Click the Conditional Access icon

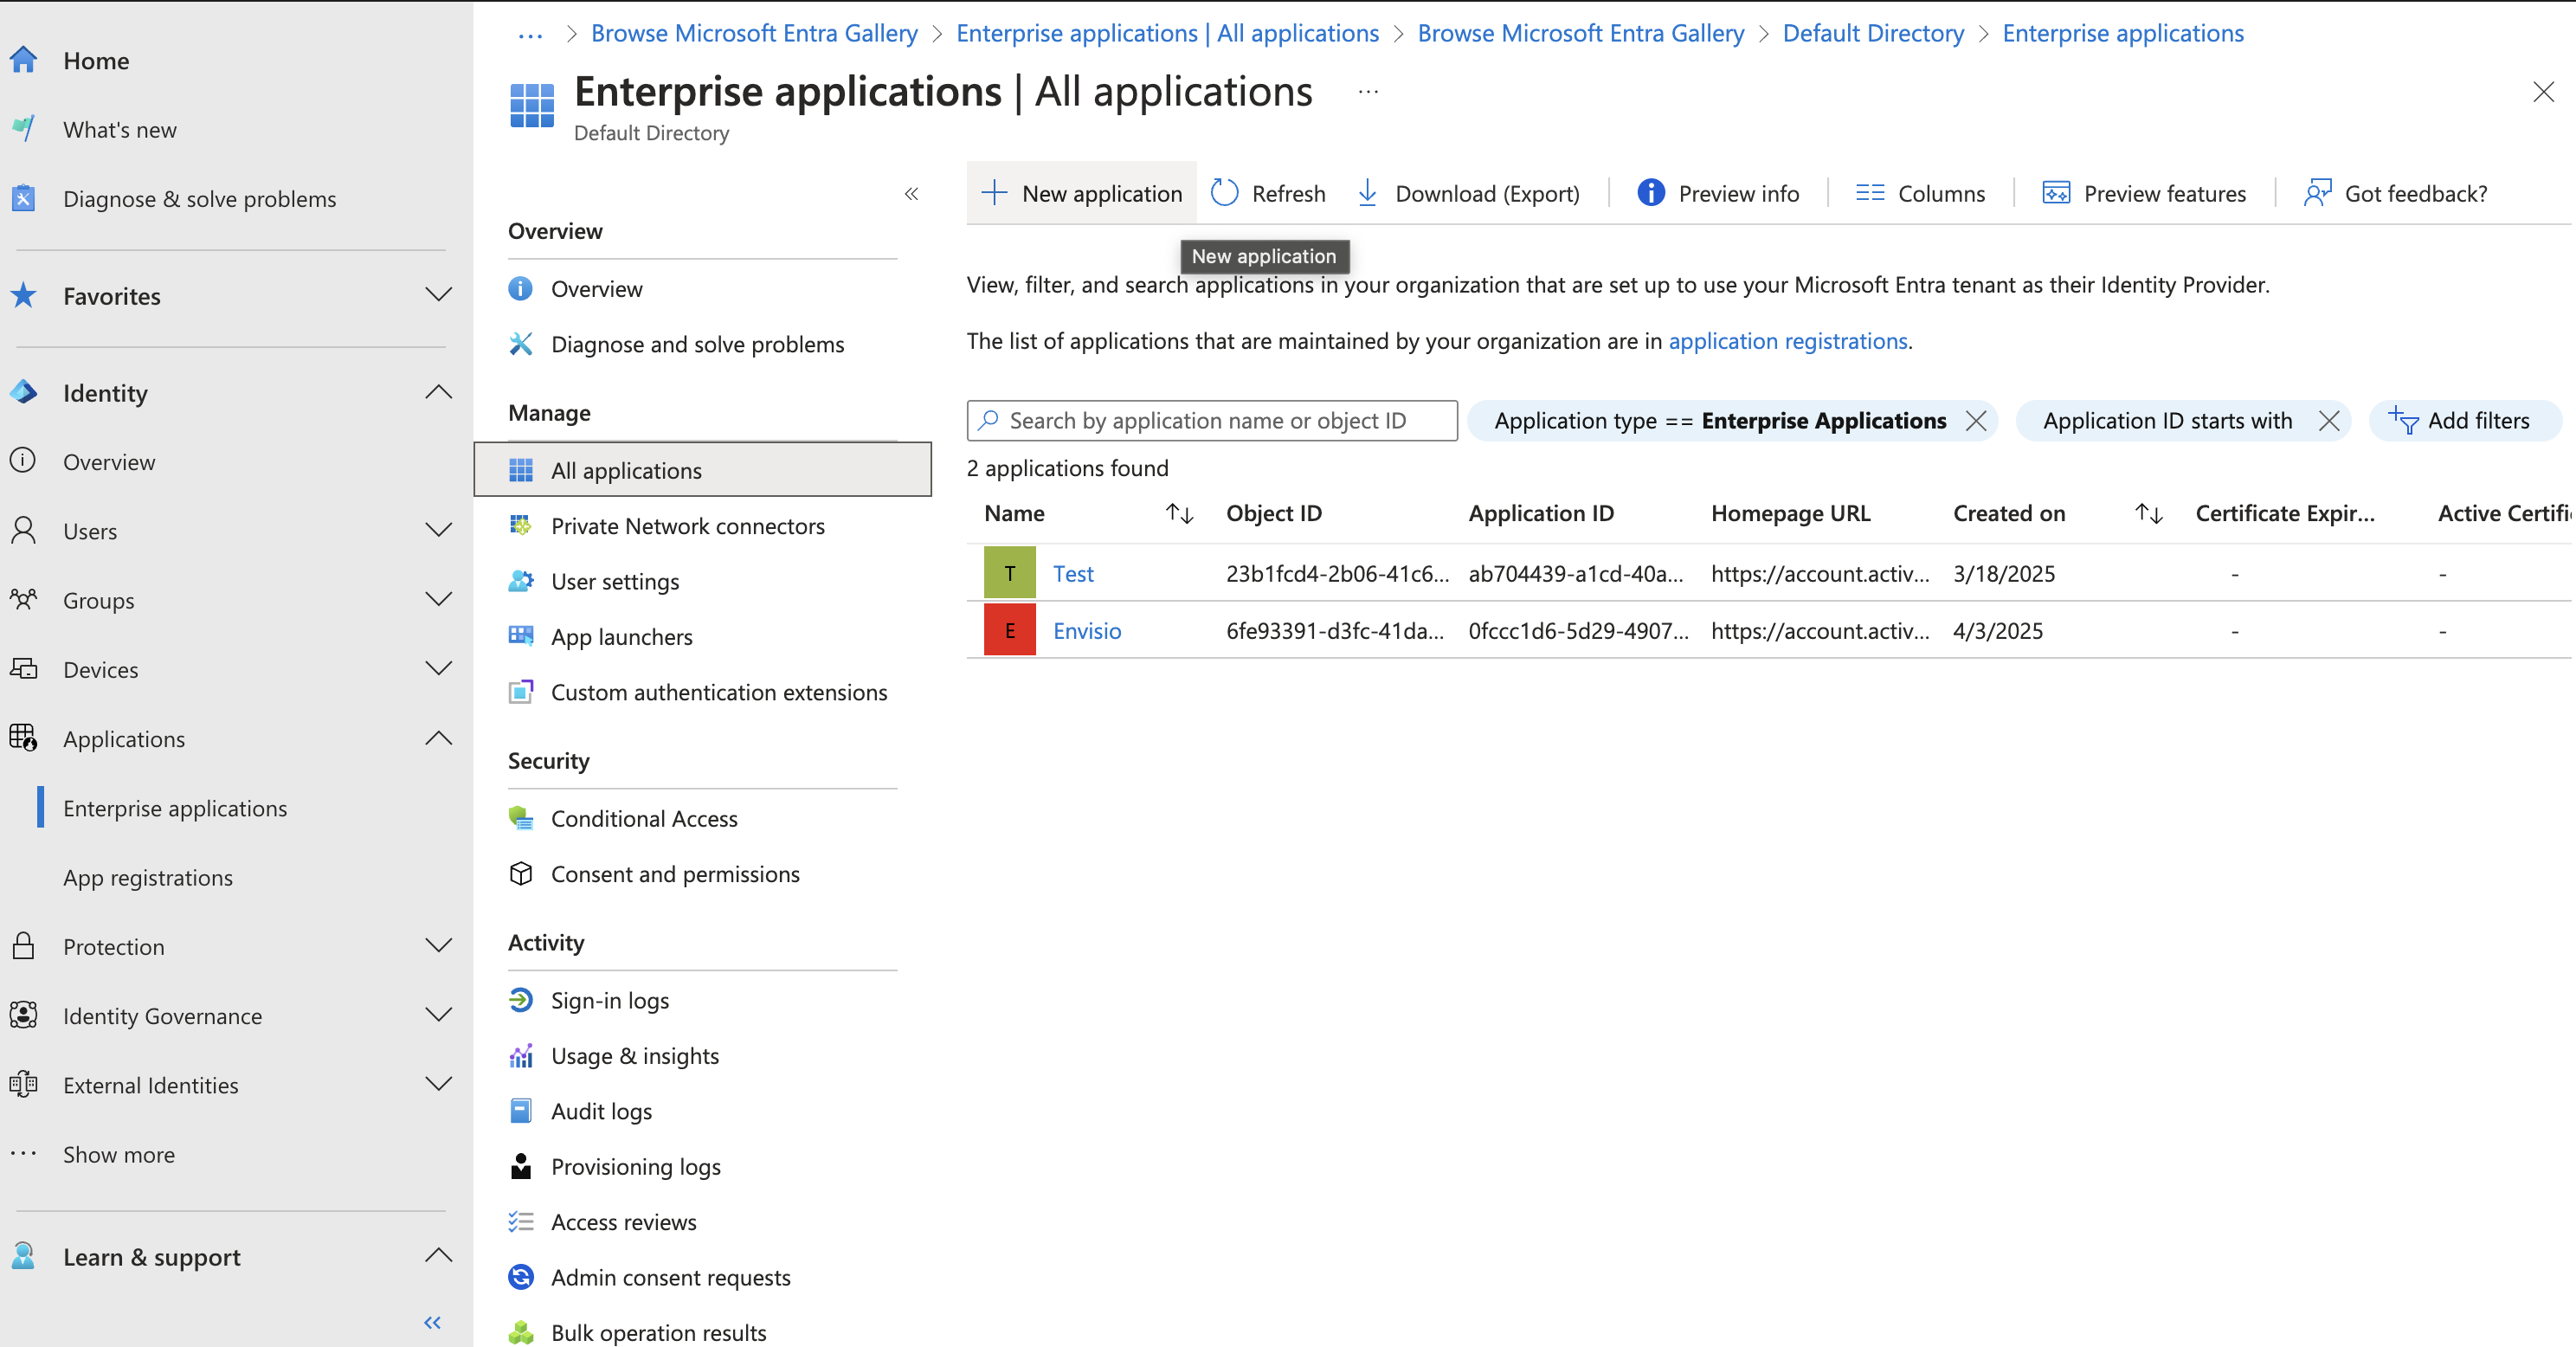pyautogui.click(x=521, y=818)
